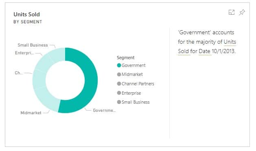Pin the Units Sold visual

pyautogui.click(x=242, y=12)
